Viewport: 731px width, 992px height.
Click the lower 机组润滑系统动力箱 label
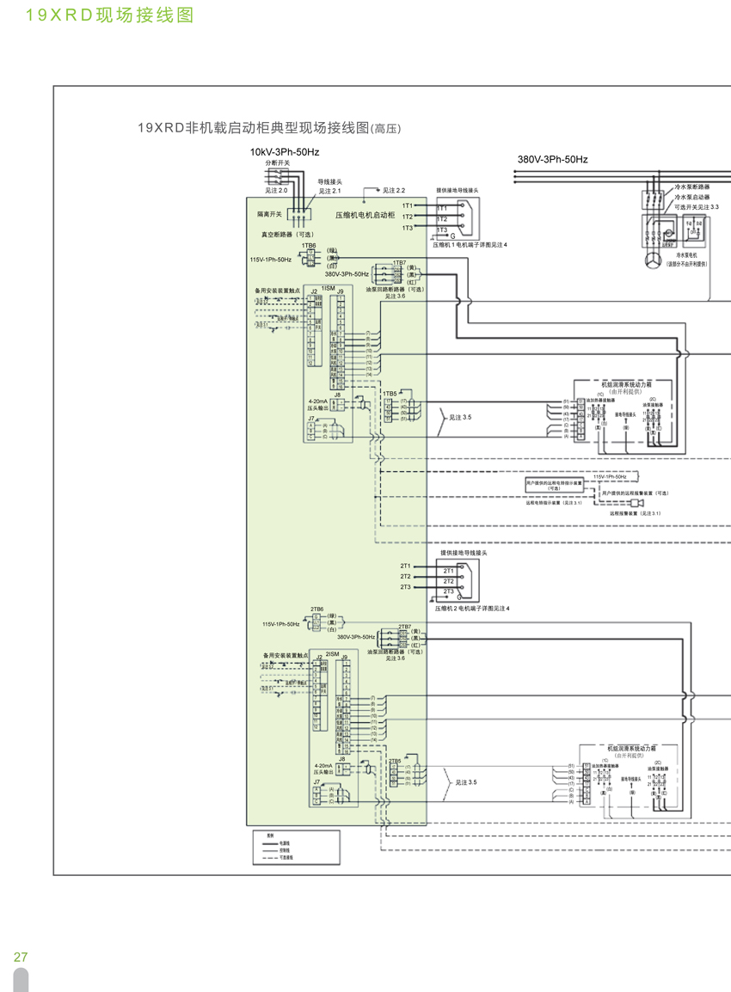632,749
